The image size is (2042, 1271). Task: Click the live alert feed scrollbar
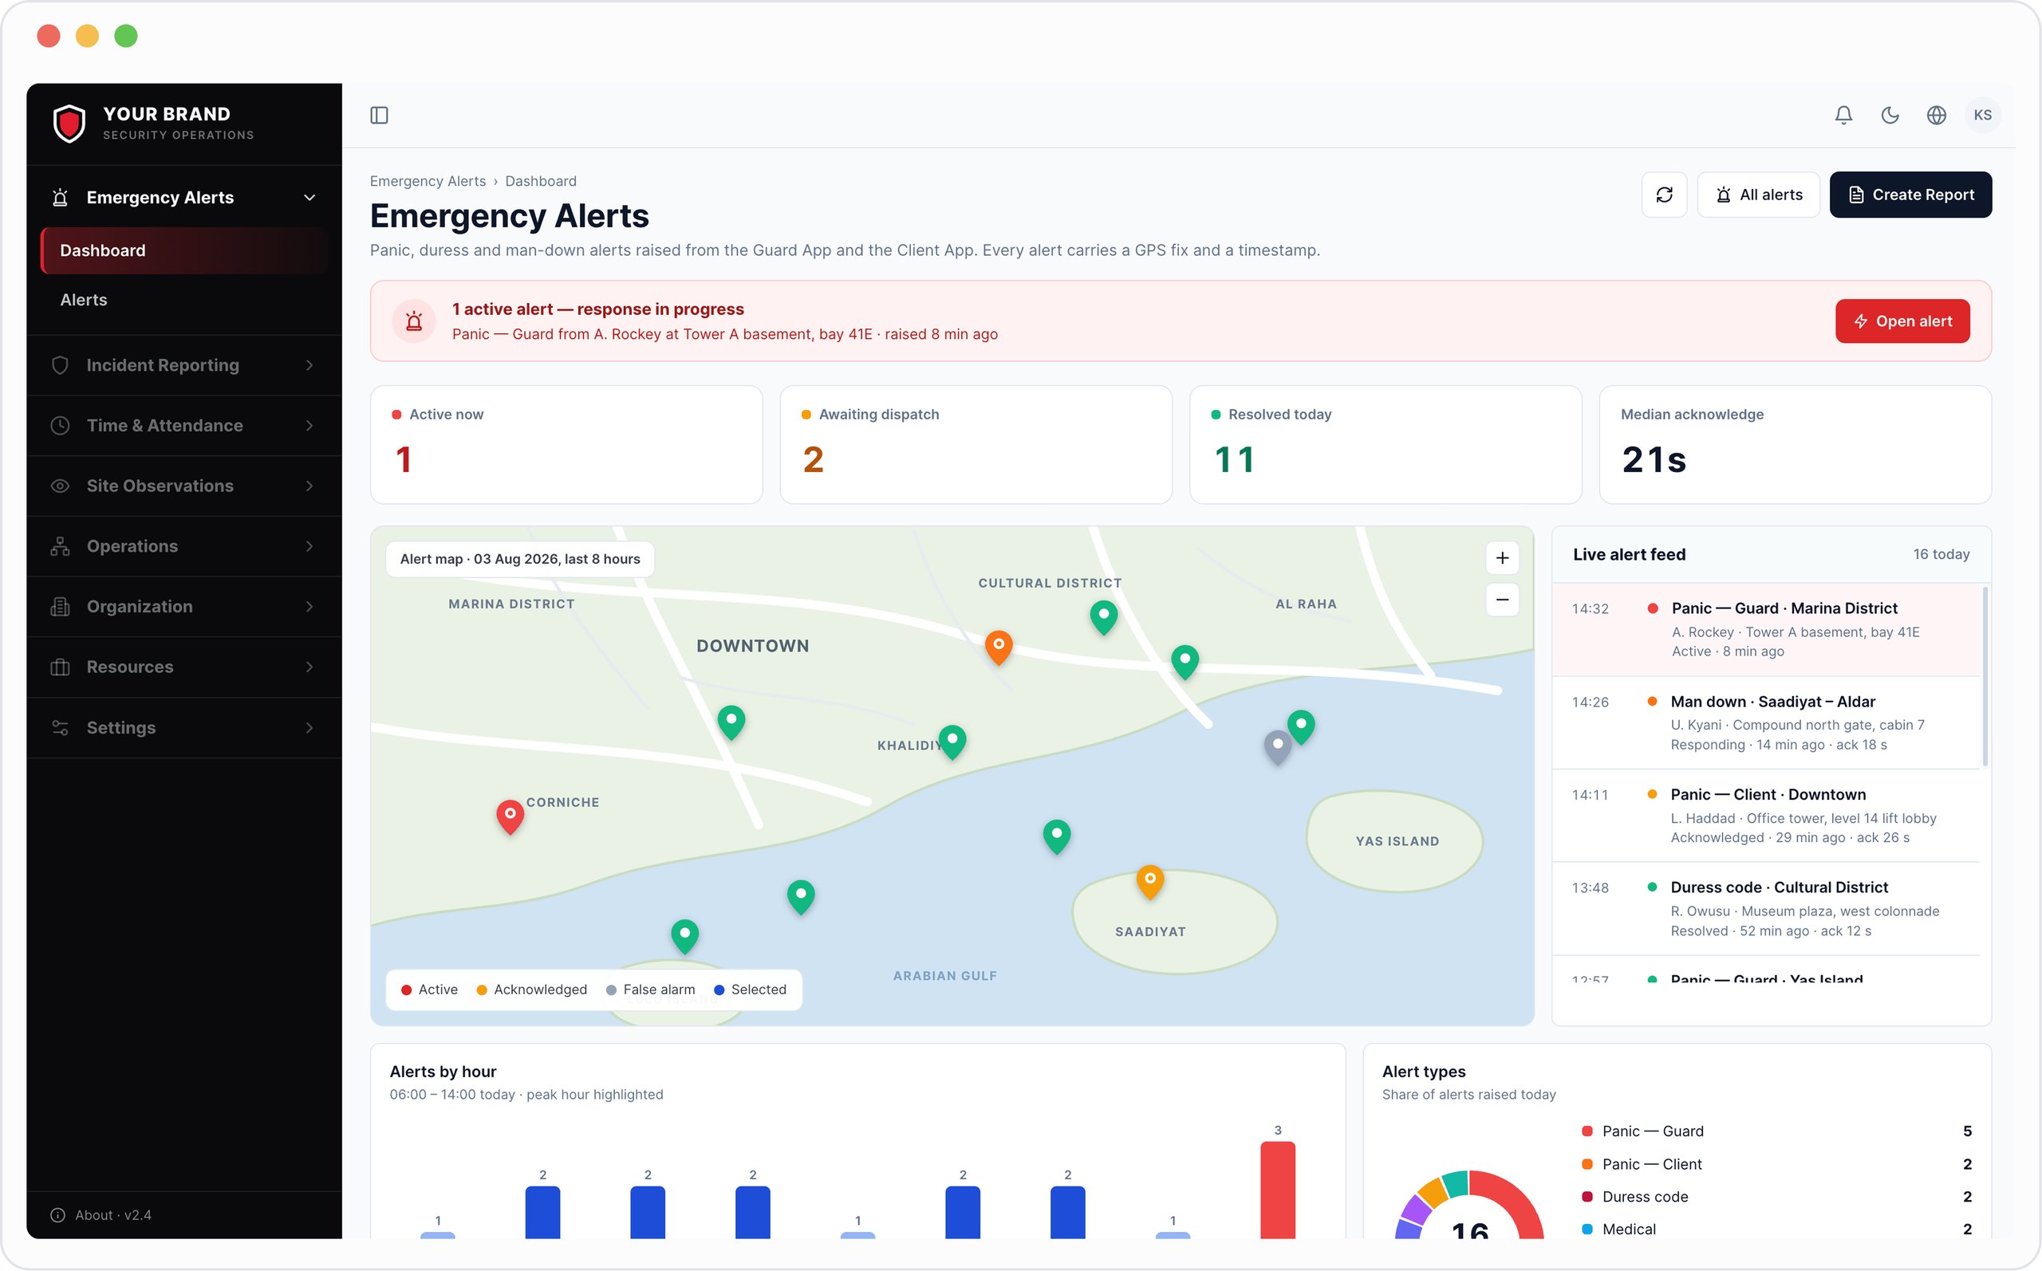point(1985,678)
